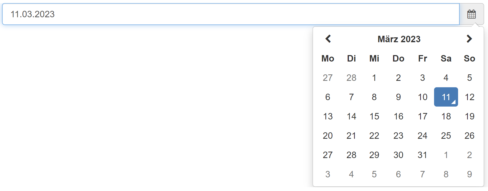Screen dimensions: 488x191
Task: Click day 10 in March
Action: (422, 97)
